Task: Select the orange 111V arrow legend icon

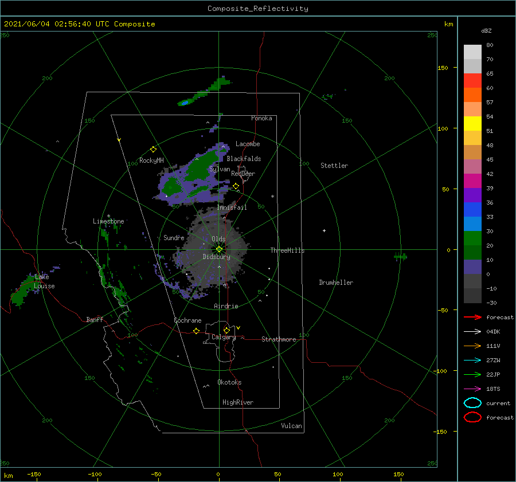Action: point(472,346)
